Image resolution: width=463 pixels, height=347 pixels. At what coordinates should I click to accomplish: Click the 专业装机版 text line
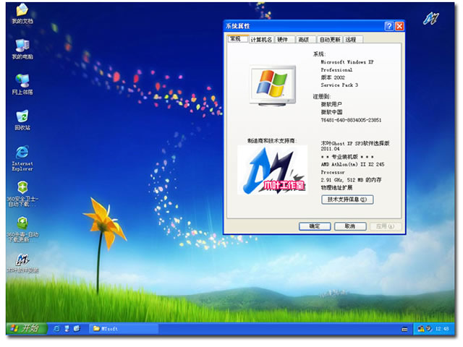pyautogui.click(x=347, y=157)
